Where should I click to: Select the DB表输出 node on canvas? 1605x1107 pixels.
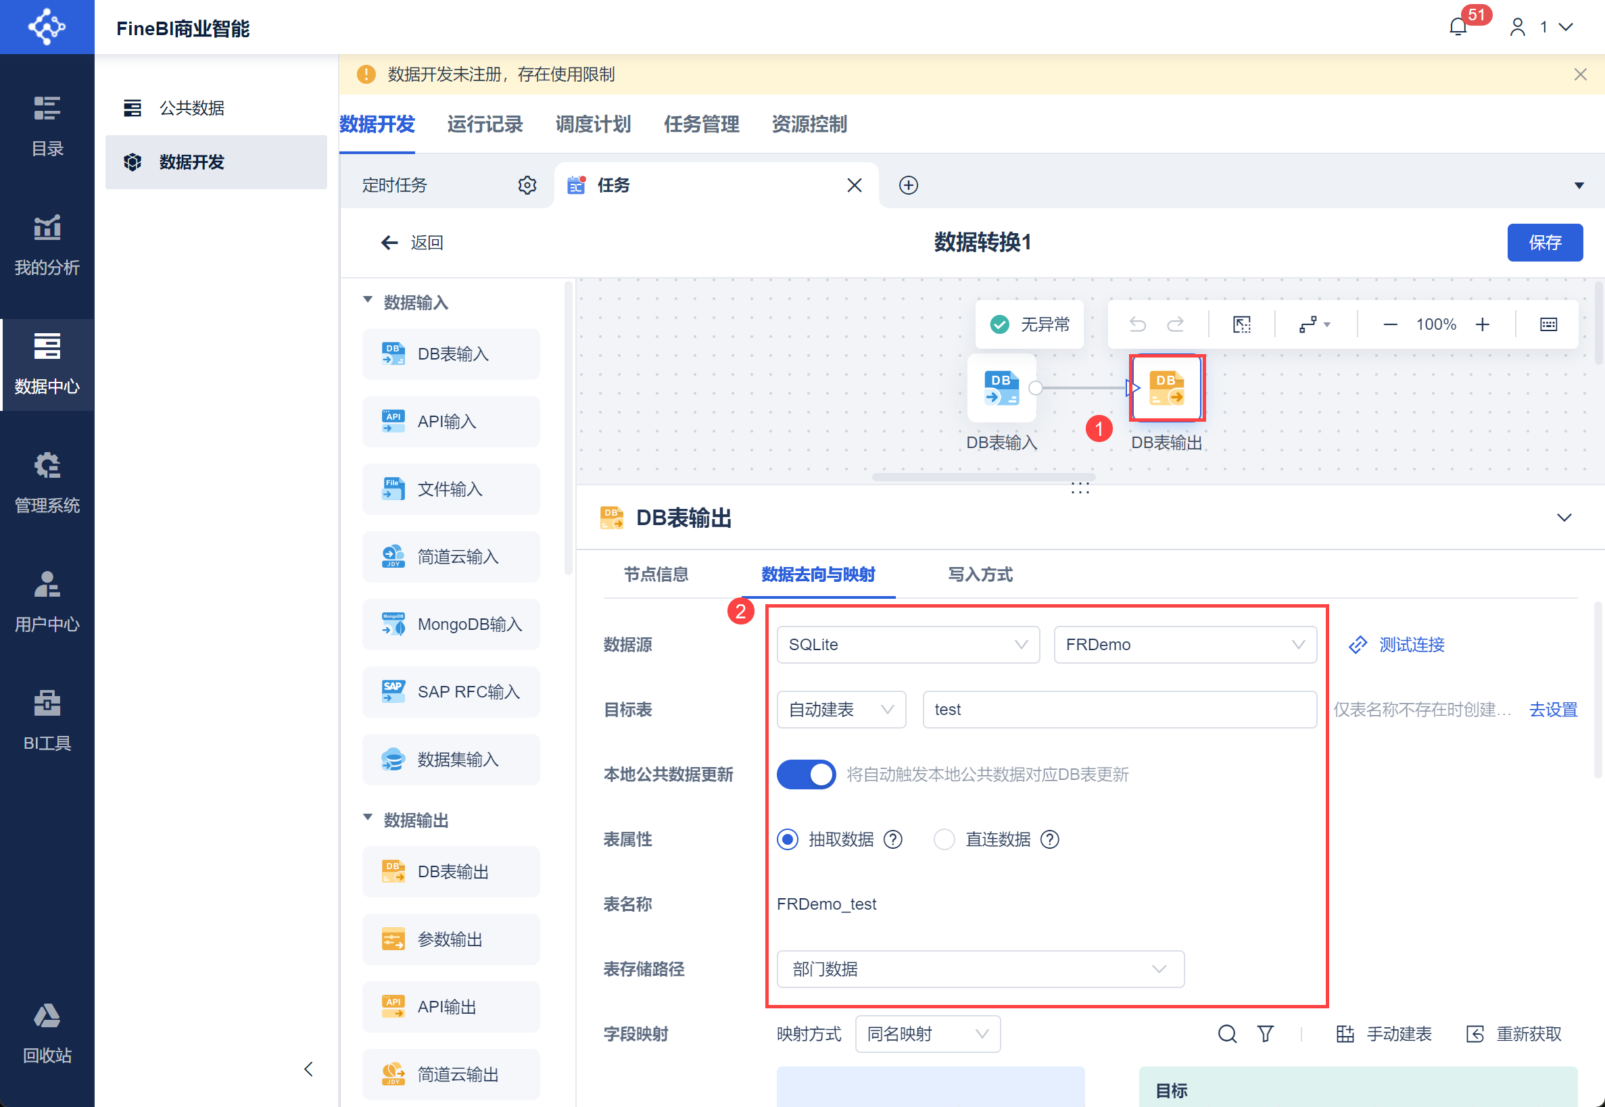(1167, 388)
